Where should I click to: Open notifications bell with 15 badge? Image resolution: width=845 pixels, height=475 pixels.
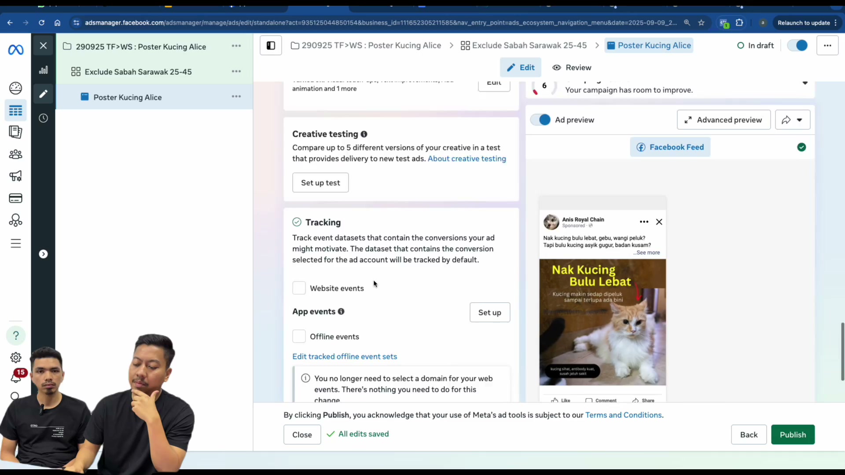point(17,376)
